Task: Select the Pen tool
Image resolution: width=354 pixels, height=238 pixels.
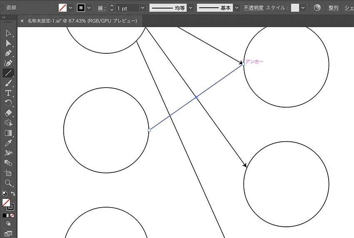Action: [8, 53]
